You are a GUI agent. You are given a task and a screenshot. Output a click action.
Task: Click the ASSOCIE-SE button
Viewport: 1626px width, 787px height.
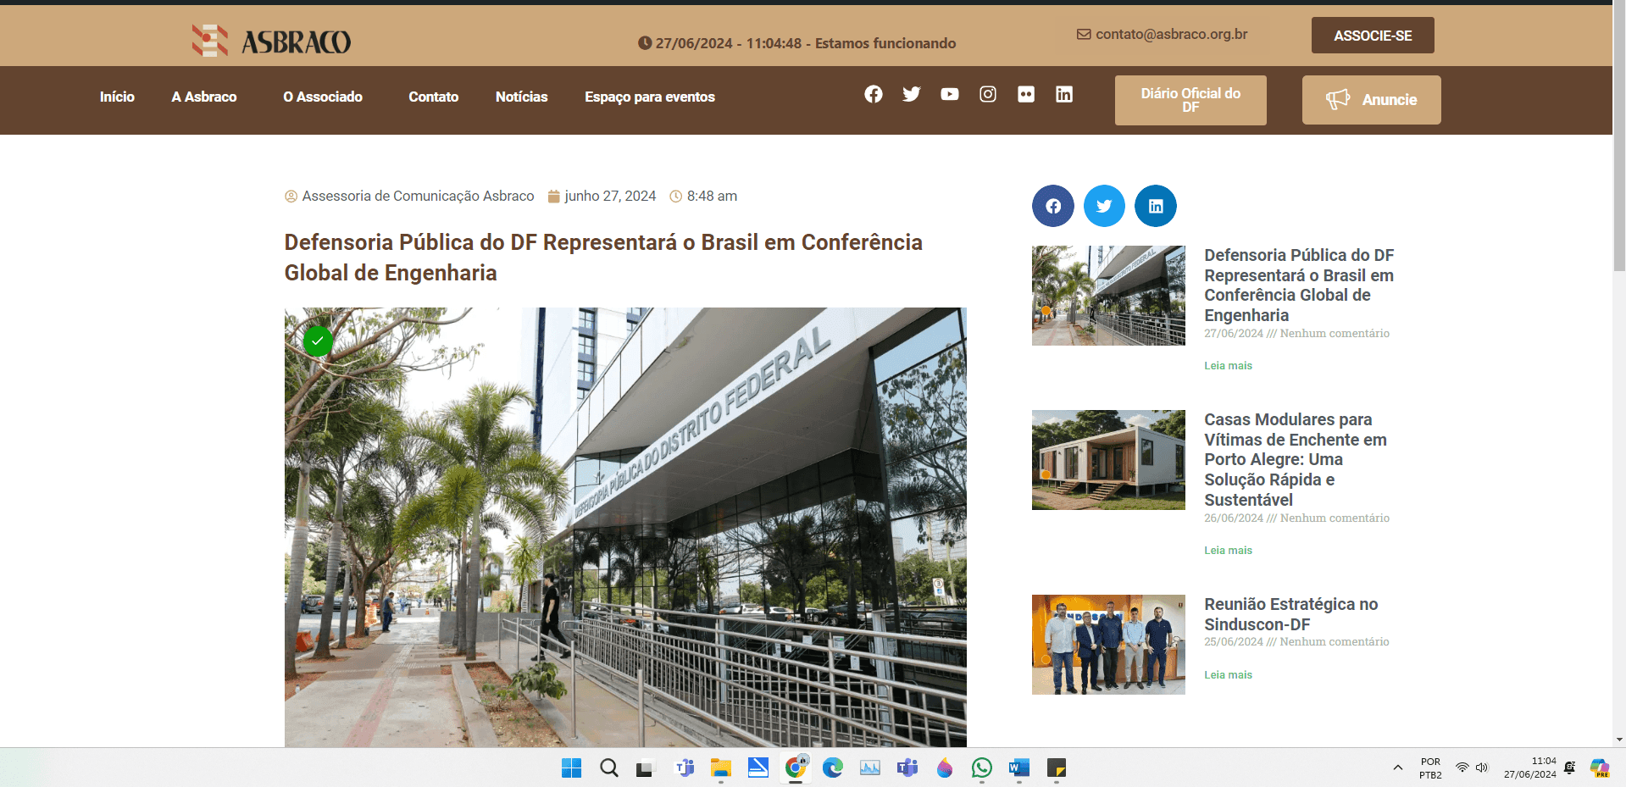(x=1373, y=36)
